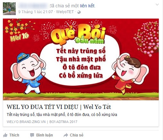Image resolution: width=163 pixels, height=140 pixels.
Task: Click the link preview description text
Action: click(x=62, y=115)
